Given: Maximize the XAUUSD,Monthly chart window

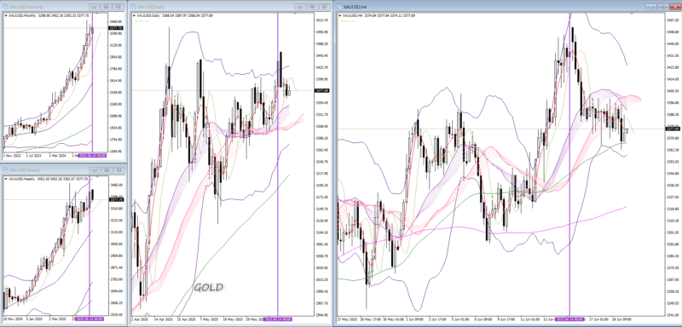Looking at the screenshot, I should (x=106, y=7).
